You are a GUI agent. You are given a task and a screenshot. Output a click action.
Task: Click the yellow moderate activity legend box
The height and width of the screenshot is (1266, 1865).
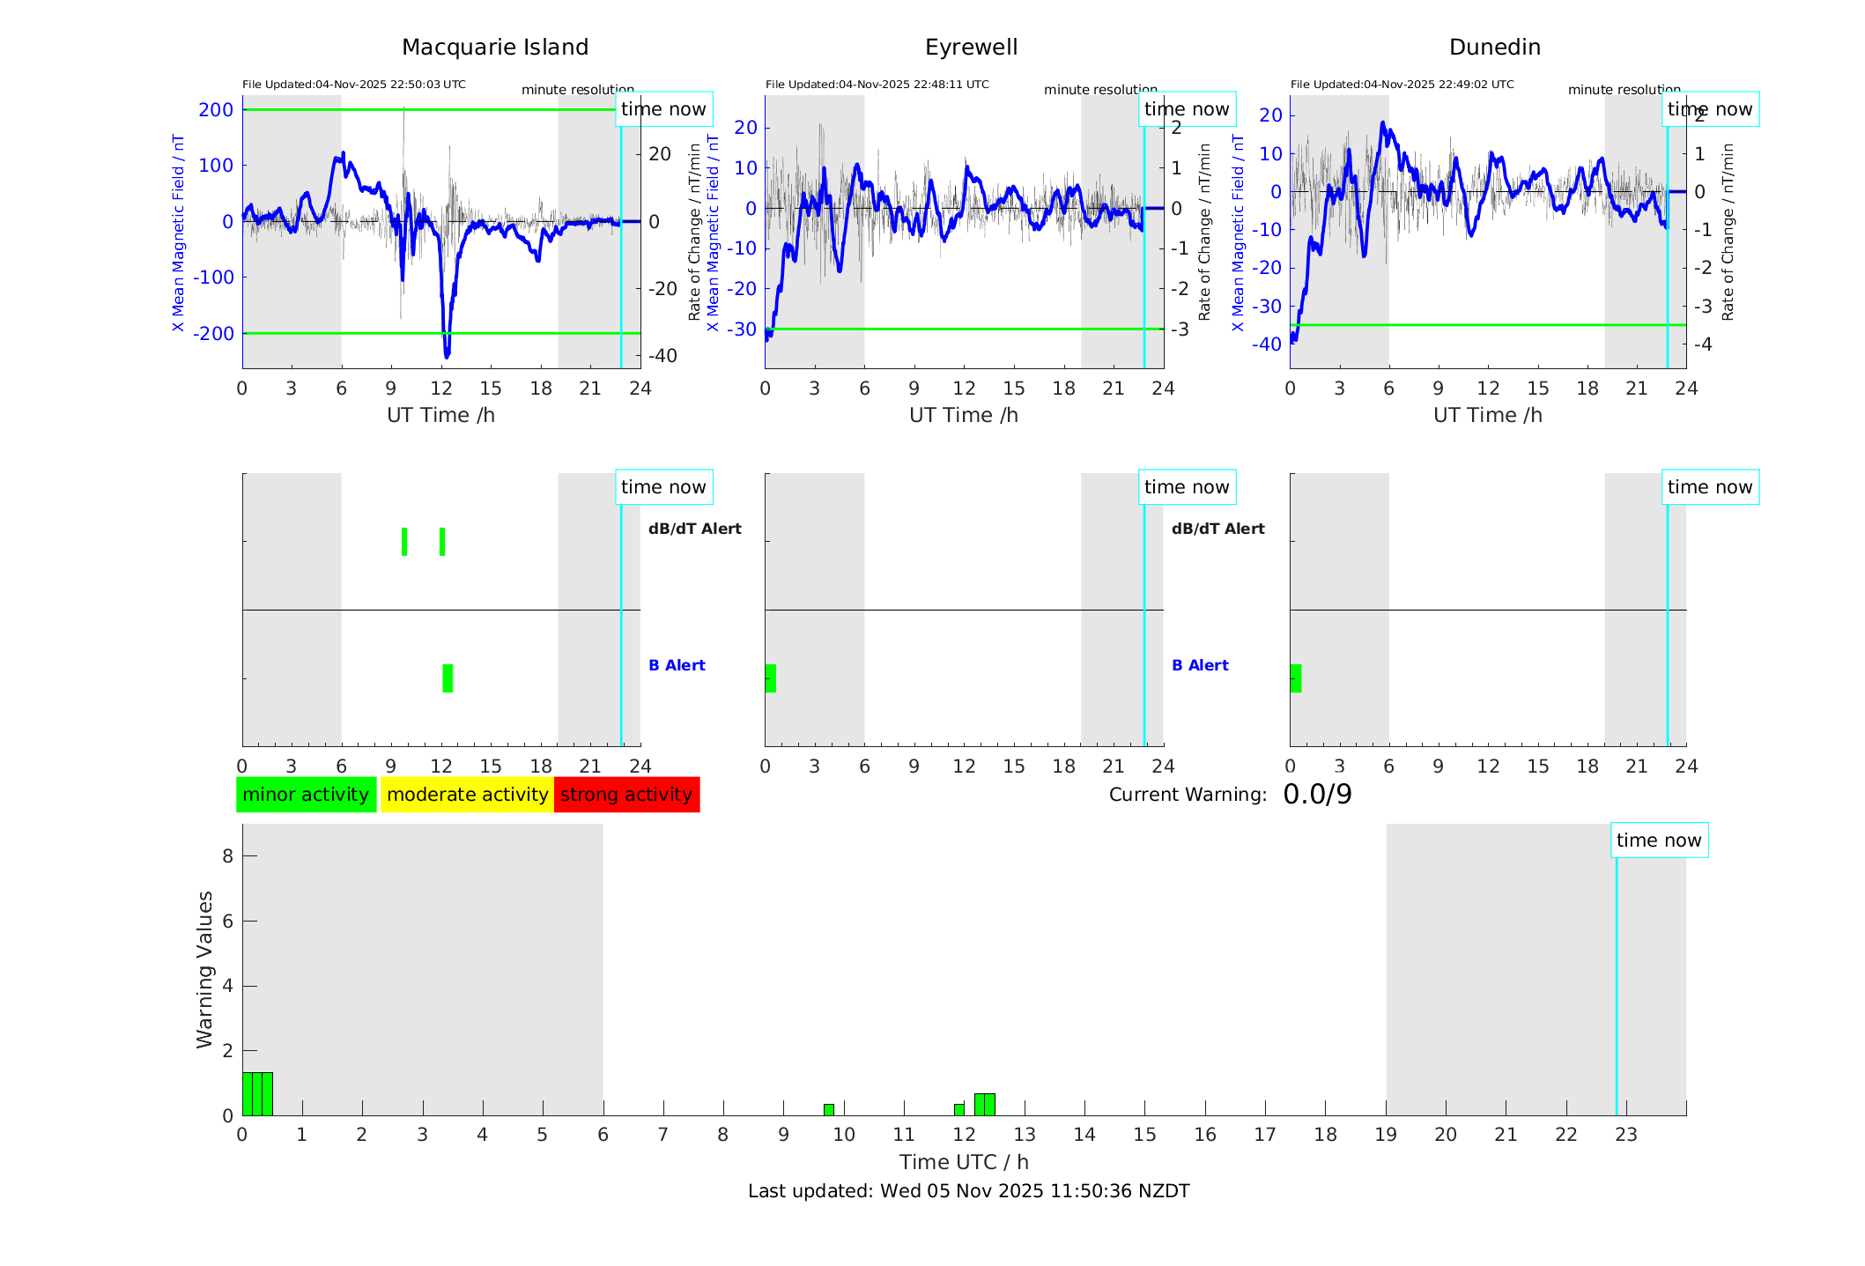coord(467,795)
